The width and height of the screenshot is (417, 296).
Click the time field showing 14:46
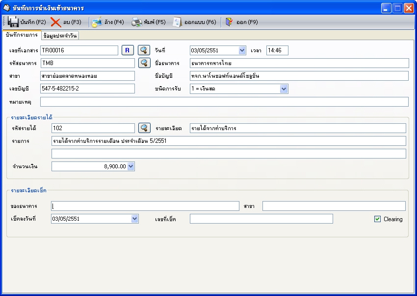(x=277, y=50)
